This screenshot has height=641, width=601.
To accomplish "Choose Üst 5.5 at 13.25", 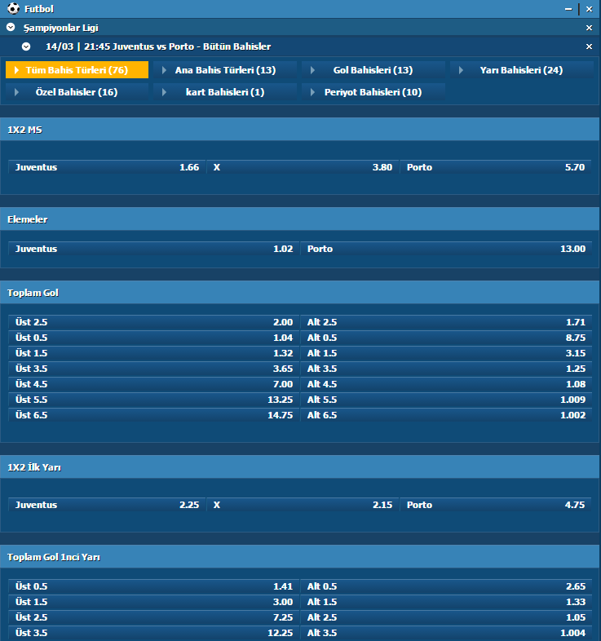I will pos(154,400).
